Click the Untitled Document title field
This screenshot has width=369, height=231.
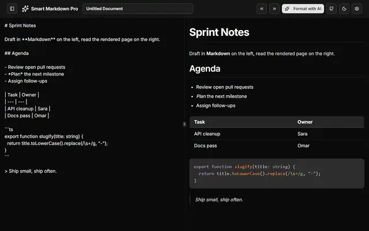(x=138, y=9)
